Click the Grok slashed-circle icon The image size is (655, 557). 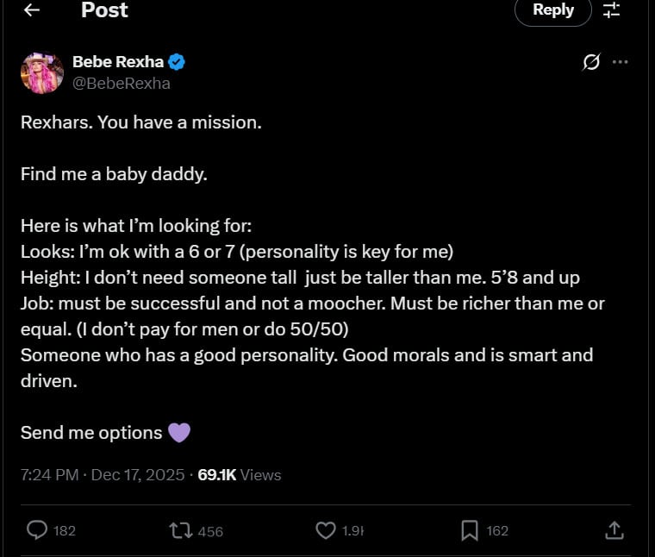tap(591, 62)
